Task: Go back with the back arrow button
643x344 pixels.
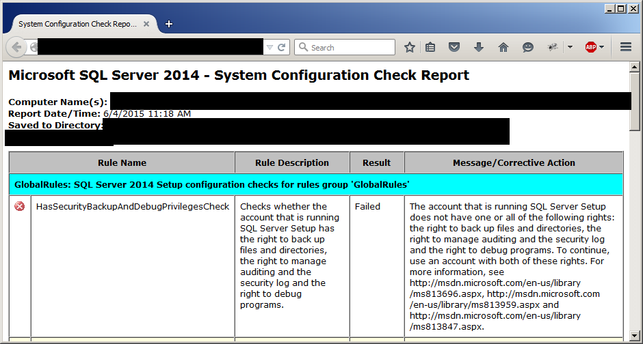Action: [16, 48]
